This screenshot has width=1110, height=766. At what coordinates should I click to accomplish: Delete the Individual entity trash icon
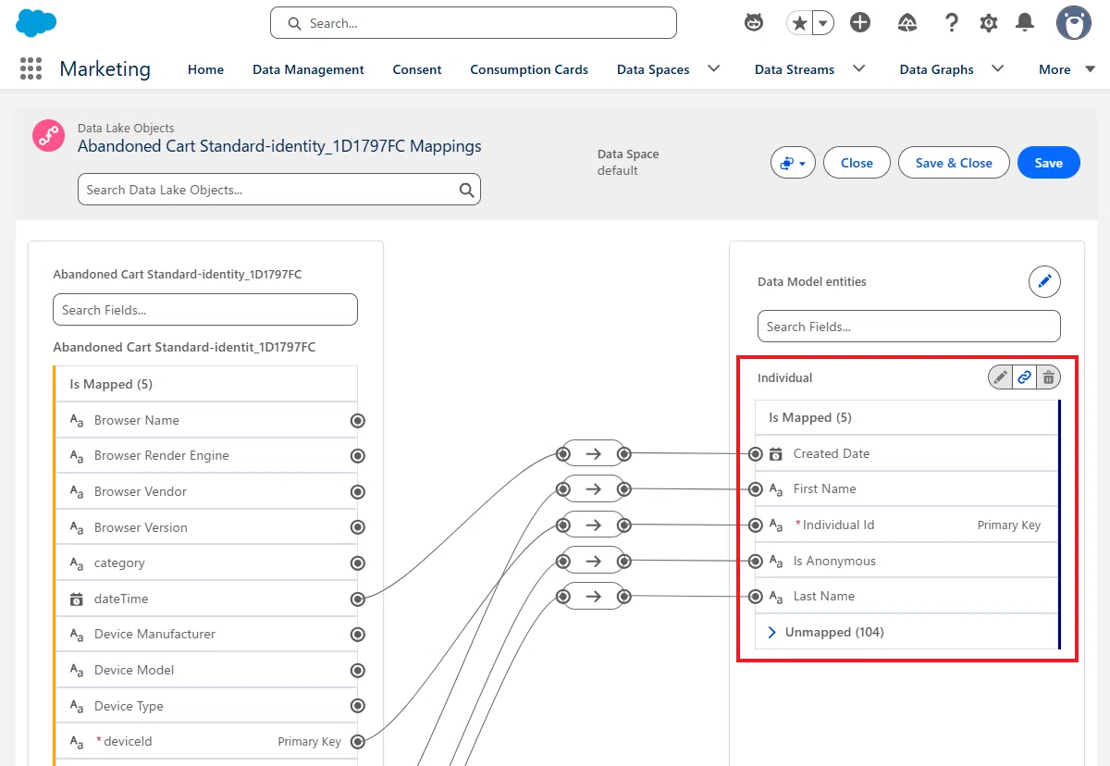pos(1048,377)
